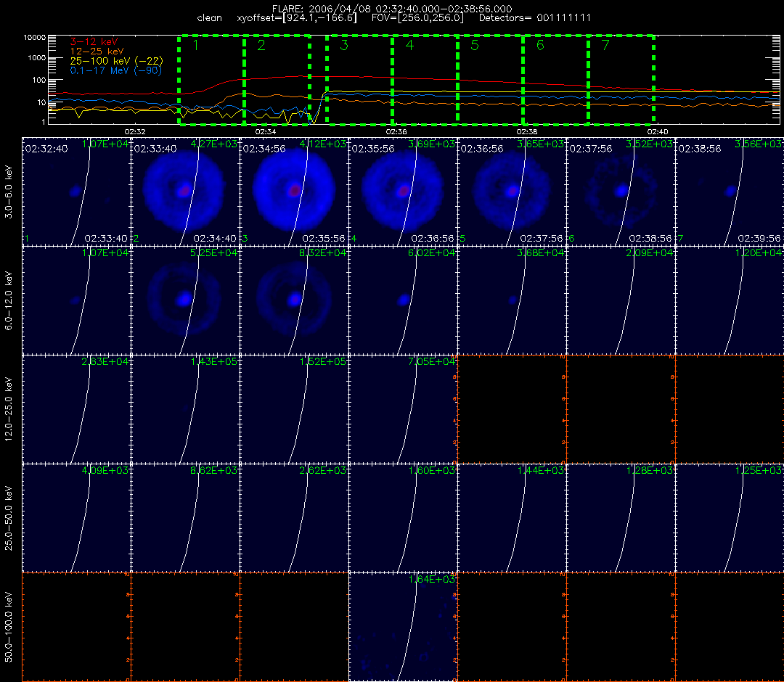Click the flare date and time title text
The image size is (784, 682).
point(392,9)
